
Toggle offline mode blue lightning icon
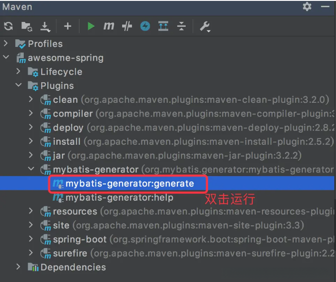coord(145,26)
